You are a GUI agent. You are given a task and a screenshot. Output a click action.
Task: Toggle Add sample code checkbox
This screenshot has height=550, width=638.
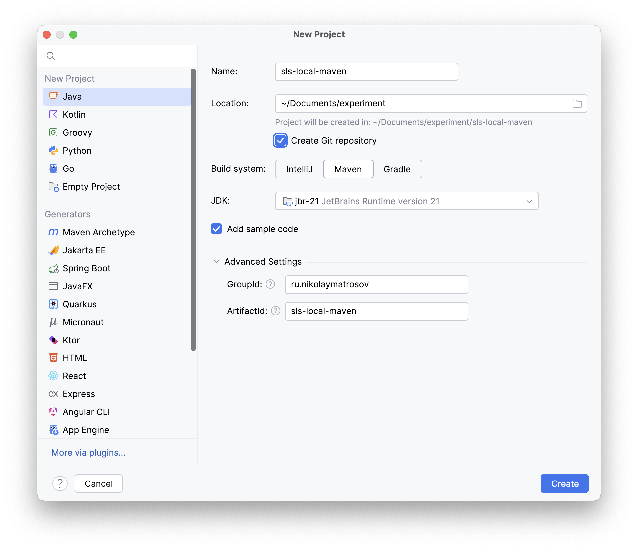coord(216,229)
